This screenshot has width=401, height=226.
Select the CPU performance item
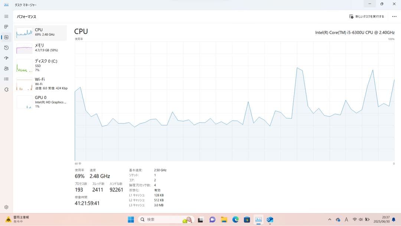click(x=40, y=32)
